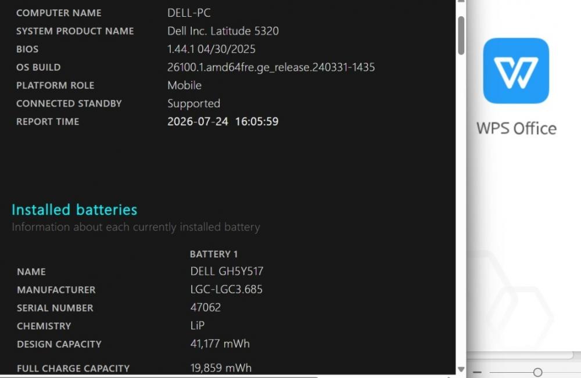Viewport: 581px width, 378px height.
Task: Click the BIOS label
Action: pyautogui.click(x=27, y=49)
